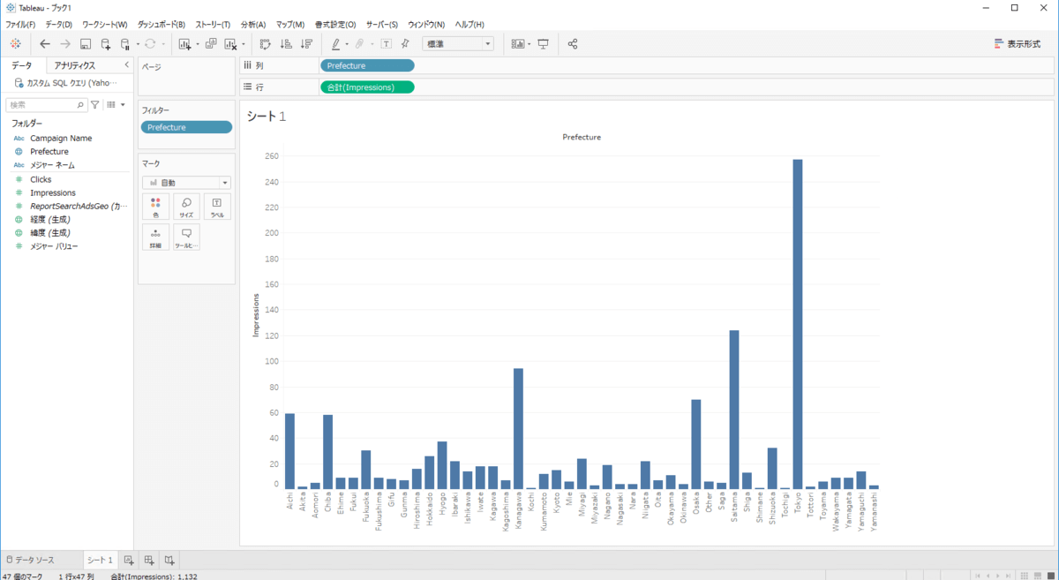Pause auto updates with the toolbar icon
The height and width of the screenshot is (580, 1059).
click(125, 43)
